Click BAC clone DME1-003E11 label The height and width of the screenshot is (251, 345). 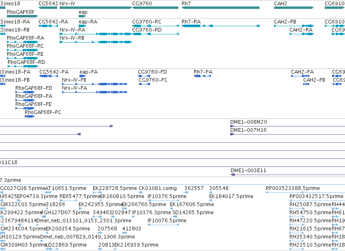point(249,171)
